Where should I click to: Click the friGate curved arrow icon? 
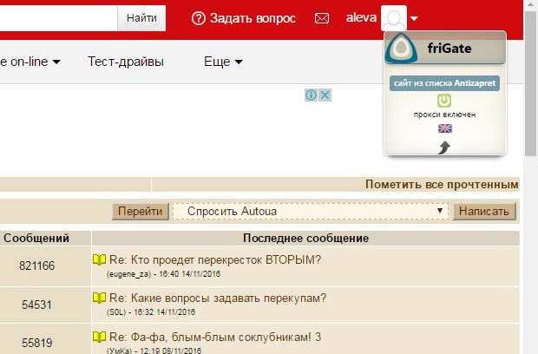coord(444,147)
